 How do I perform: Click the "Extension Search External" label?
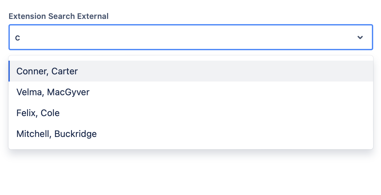pyautogui.click(x=59, y=16)
